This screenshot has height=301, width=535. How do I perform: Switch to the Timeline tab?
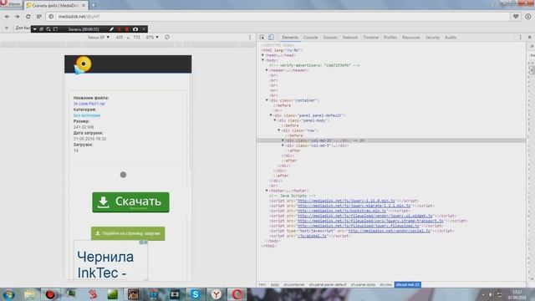click(370, 38)
